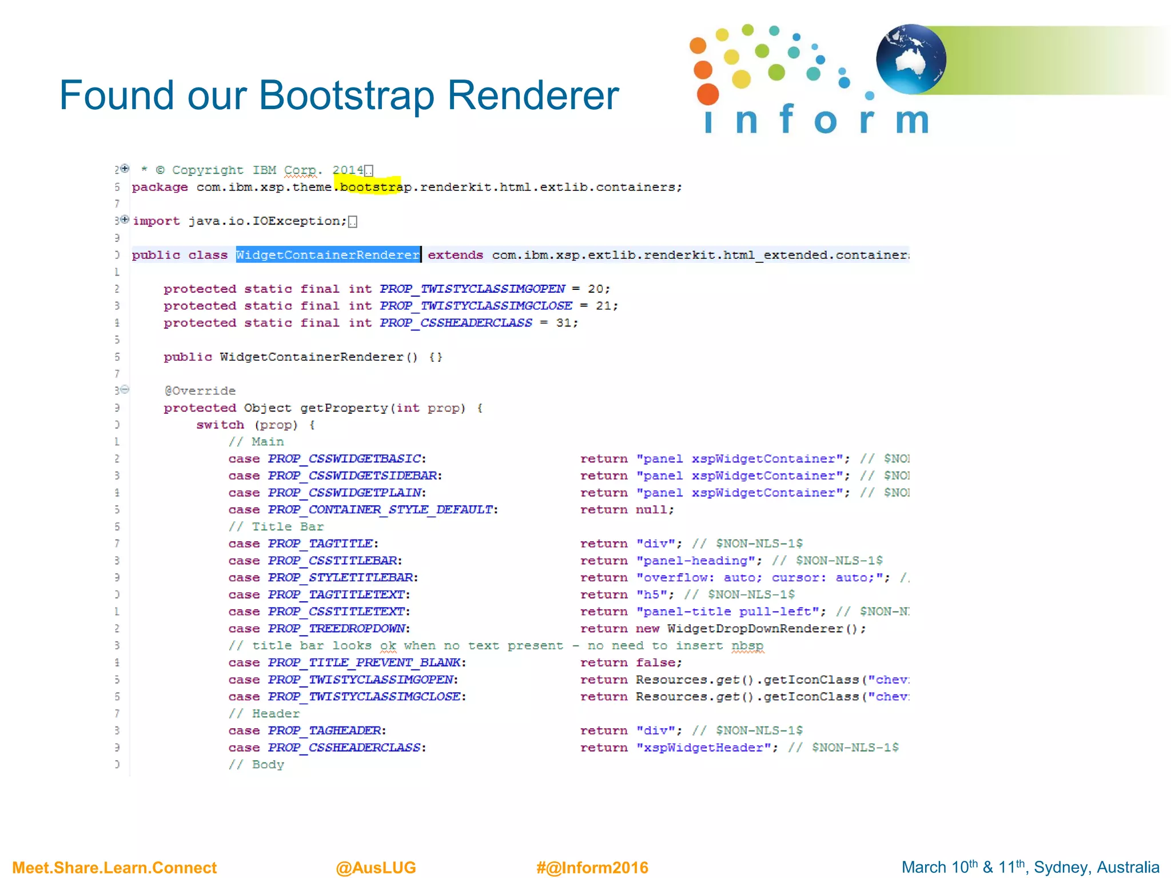Click new WidgetDropDownRenderer() expression
The height and width of the screenshot is (878, 1171).
pyautogui.click(x=747, y=629)
